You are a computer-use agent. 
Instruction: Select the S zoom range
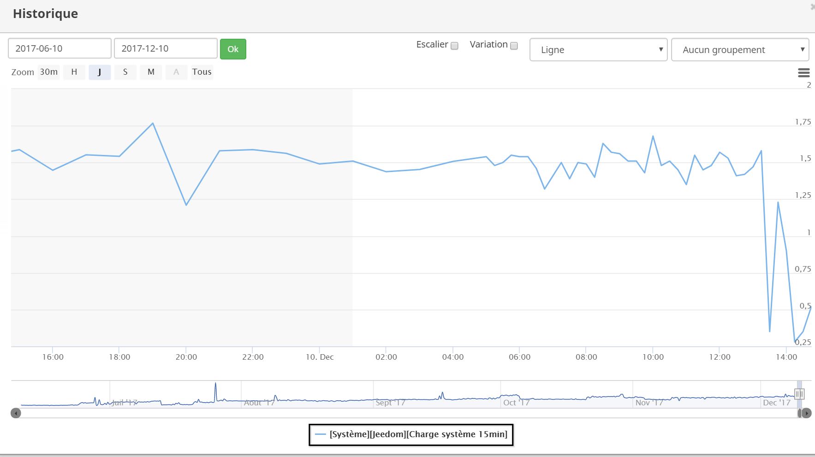click(x=125, y=72)
